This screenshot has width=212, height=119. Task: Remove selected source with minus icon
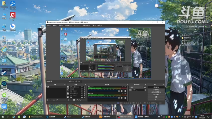tap(71, 100)
